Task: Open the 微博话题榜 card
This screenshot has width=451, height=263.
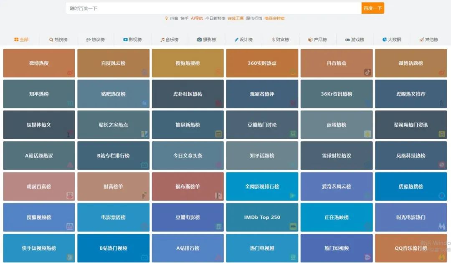Action: click(x=411, y=63)
